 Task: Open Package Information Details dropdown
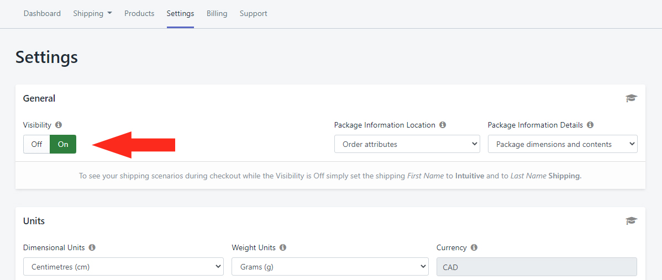pyautogui.click(x=563, y=144)
